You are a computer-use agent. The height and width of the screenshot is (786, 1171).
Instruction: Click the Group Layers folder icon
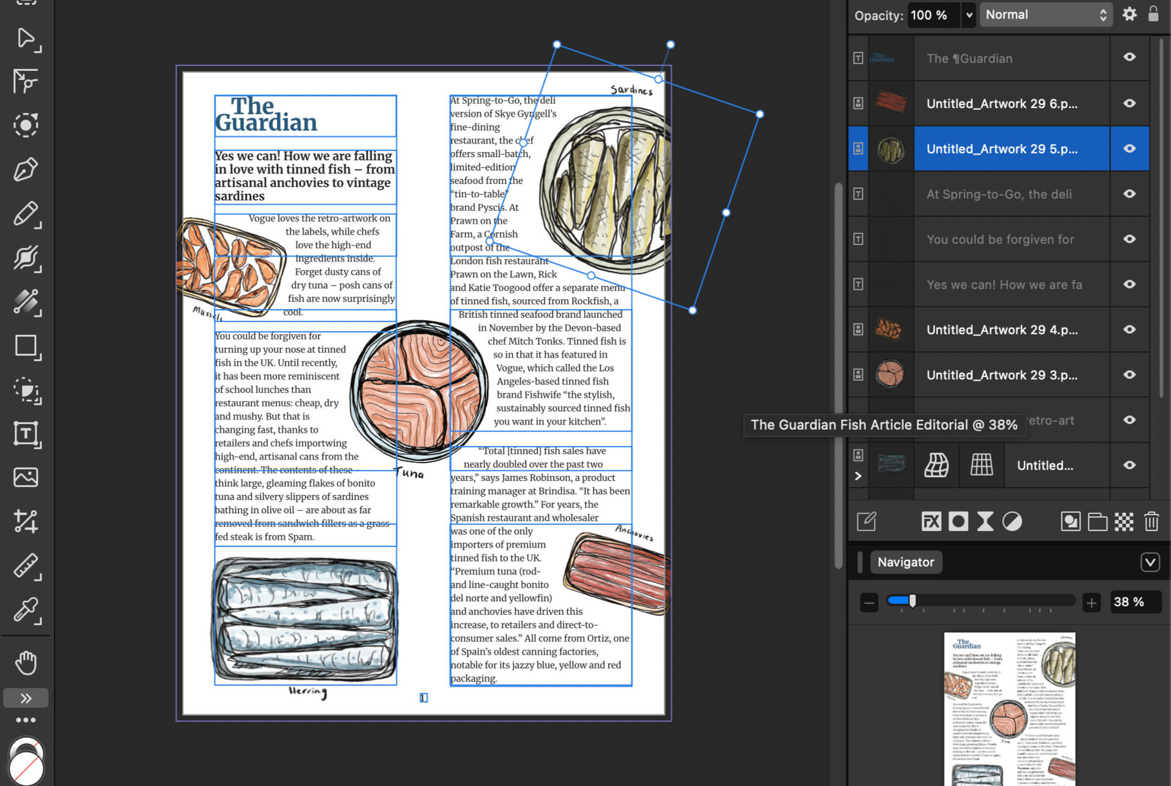1098,521
